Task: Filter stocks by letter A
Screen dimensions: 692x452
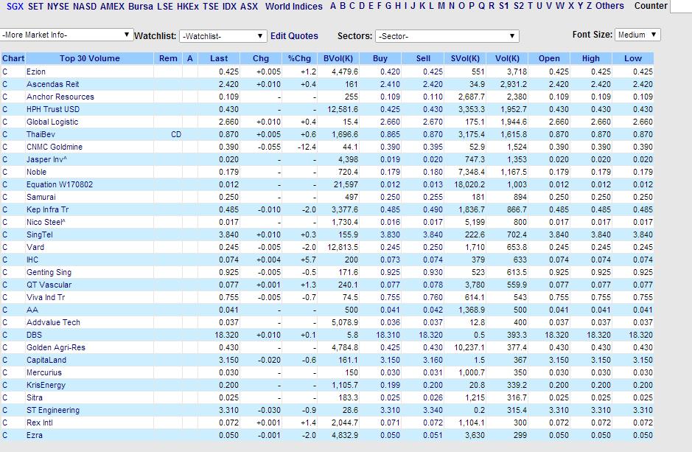Action: coord(333,6)
